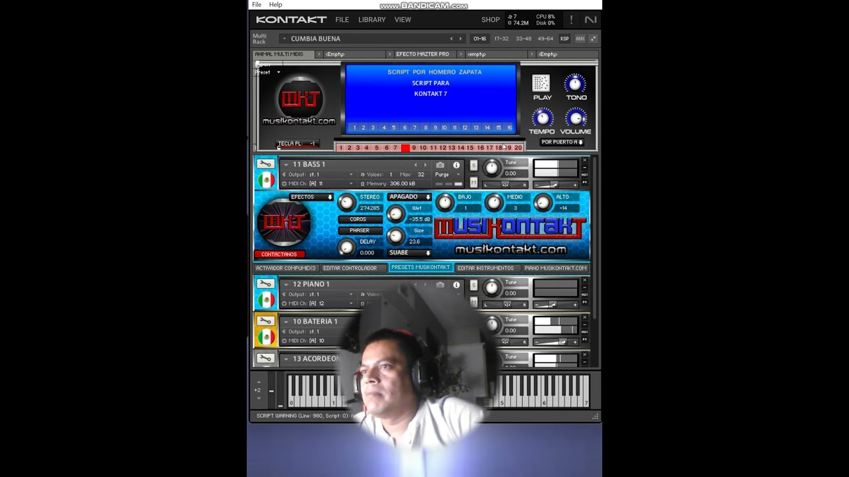Select the red highlighted step 8 in the number row
Viewport: 849px width, 477px height.
(405, 148)
